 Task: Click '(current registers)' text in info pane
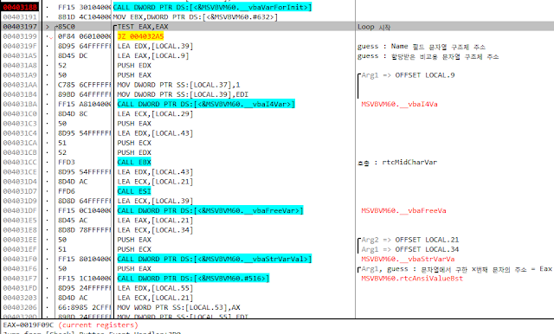(98, 324)
